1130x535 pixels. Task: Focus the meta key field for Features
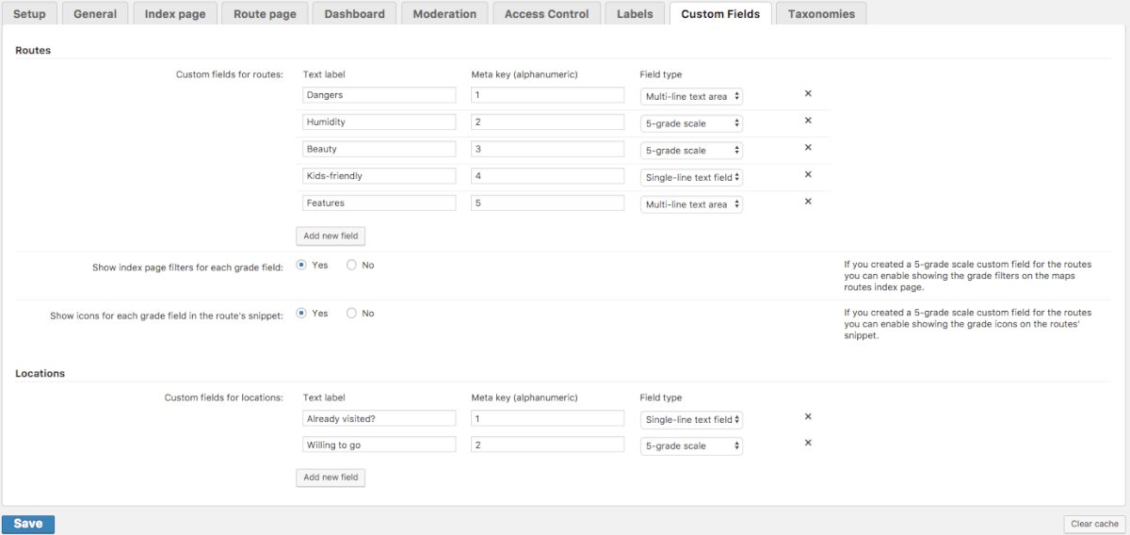[547, 203]
